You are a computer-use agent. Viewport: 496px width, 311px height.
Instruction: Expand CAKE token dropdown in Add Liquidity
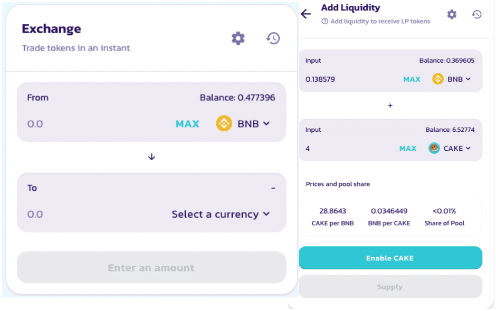468,148
